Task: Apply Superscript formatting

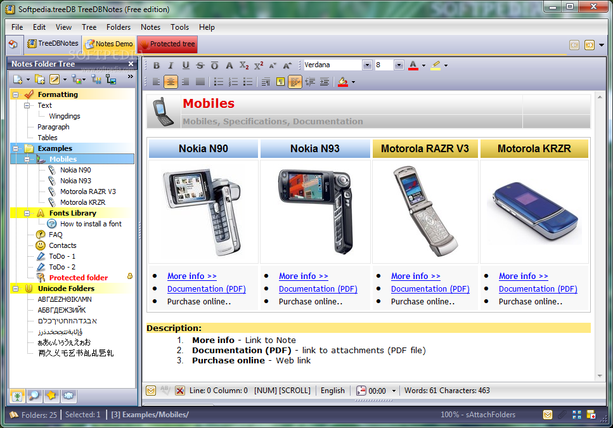Action: click(259, 65)
